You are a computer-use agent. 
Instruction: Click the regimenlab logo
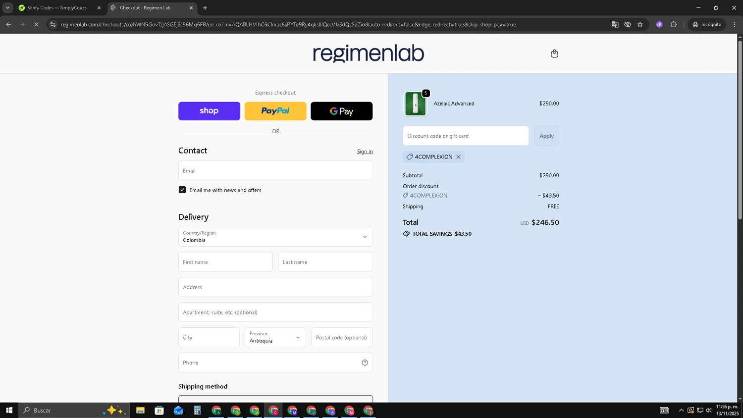point(368,53)
